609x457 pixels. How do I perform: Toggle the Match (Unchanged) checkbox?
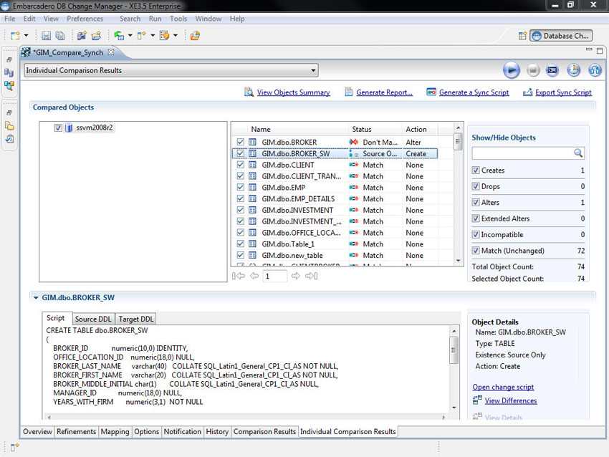click(x=476, y=251)
